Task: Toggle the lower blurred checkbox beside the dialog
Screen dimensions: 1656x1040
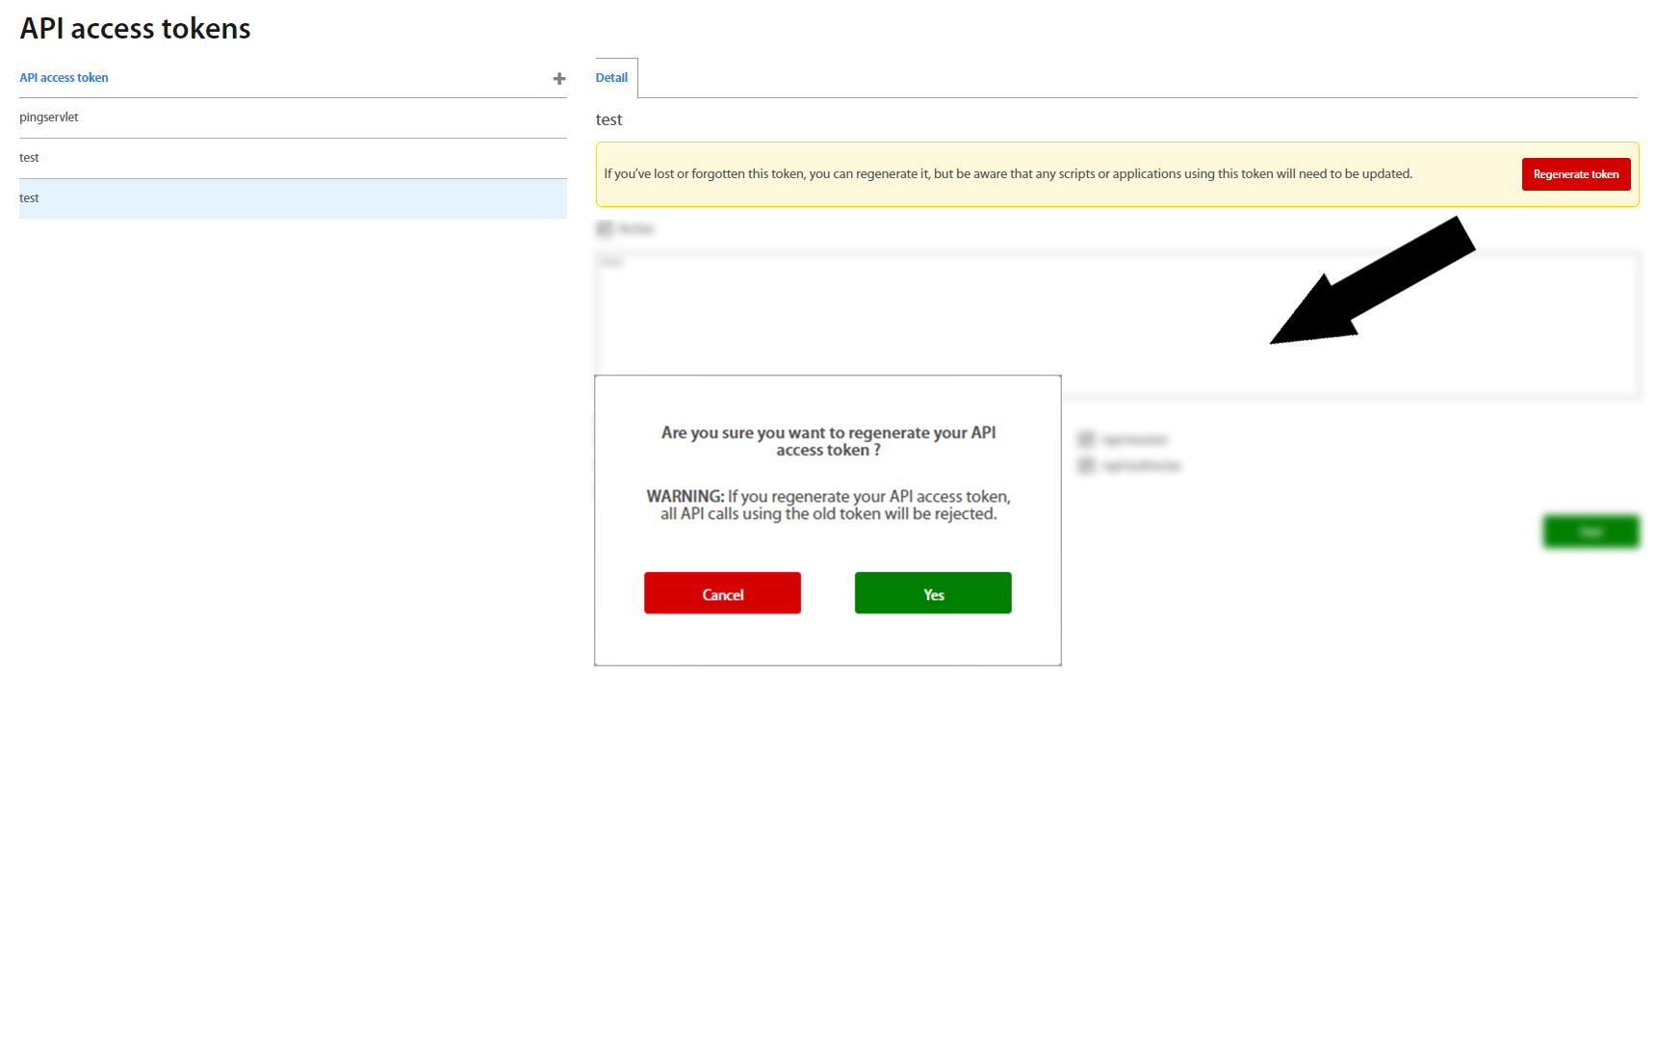Action: (x=1086, y=466)
